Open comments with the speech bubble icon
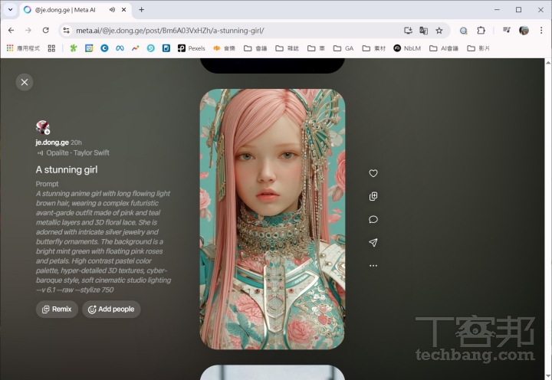The width and height of the screenshot is (552, 380). click(x=373, y=219)
